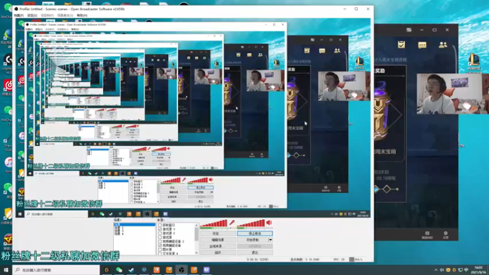
Task: Mute desktop audio via the red speaker icon
Action: (269, 222)
